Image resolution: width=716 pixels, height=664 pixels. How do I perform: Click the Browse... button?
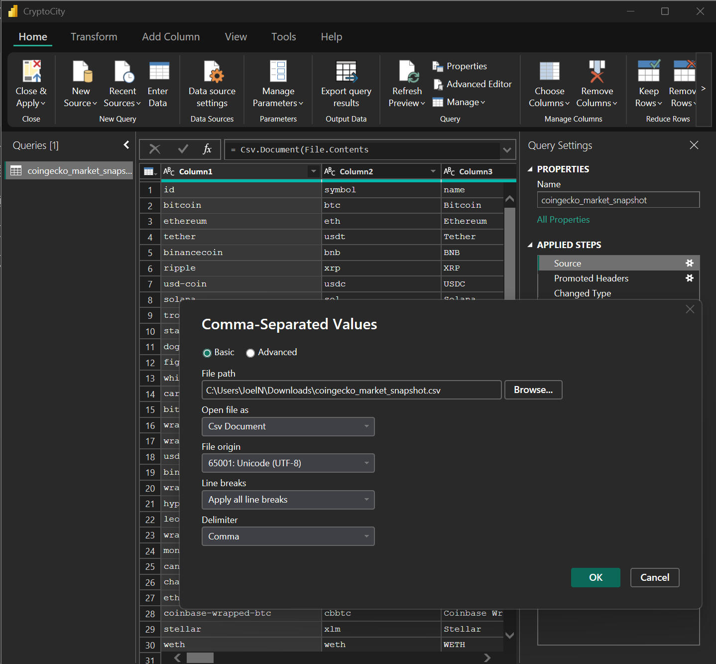pos(533,390)
